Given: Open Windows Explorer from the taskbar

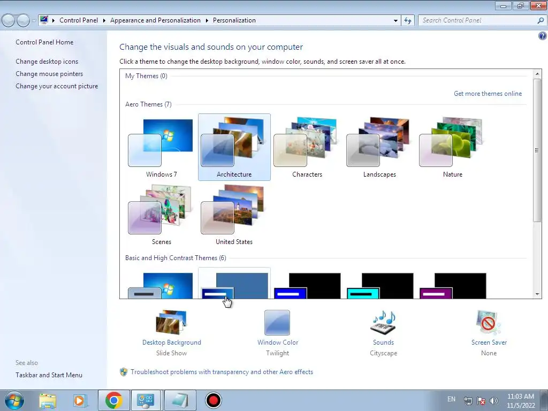Looking at the screenshot, I should [48, 400].
